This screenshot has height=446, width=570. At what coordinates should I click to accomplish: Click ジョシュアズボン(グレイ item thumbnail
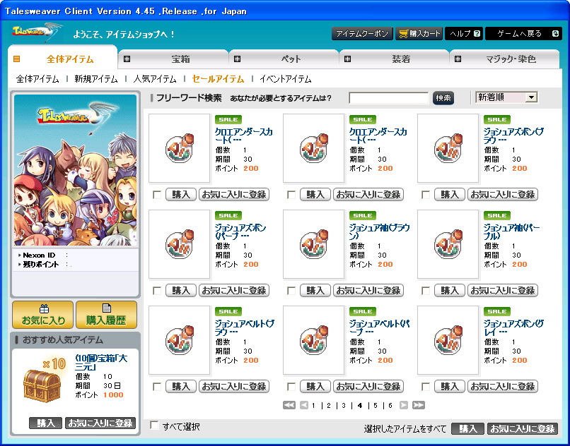point(448,340)
